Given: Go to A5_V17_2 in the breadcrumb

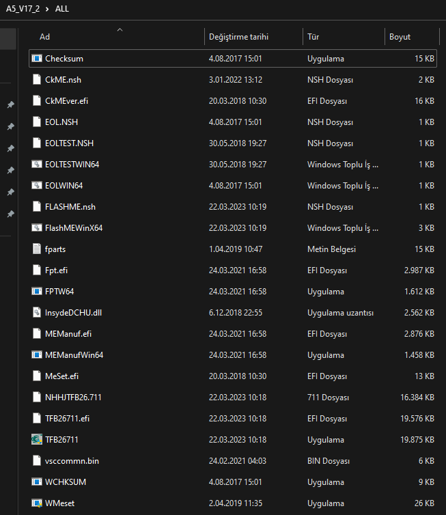Looking at the screenshot, I should pyautogui.click(x=23, y=9).
